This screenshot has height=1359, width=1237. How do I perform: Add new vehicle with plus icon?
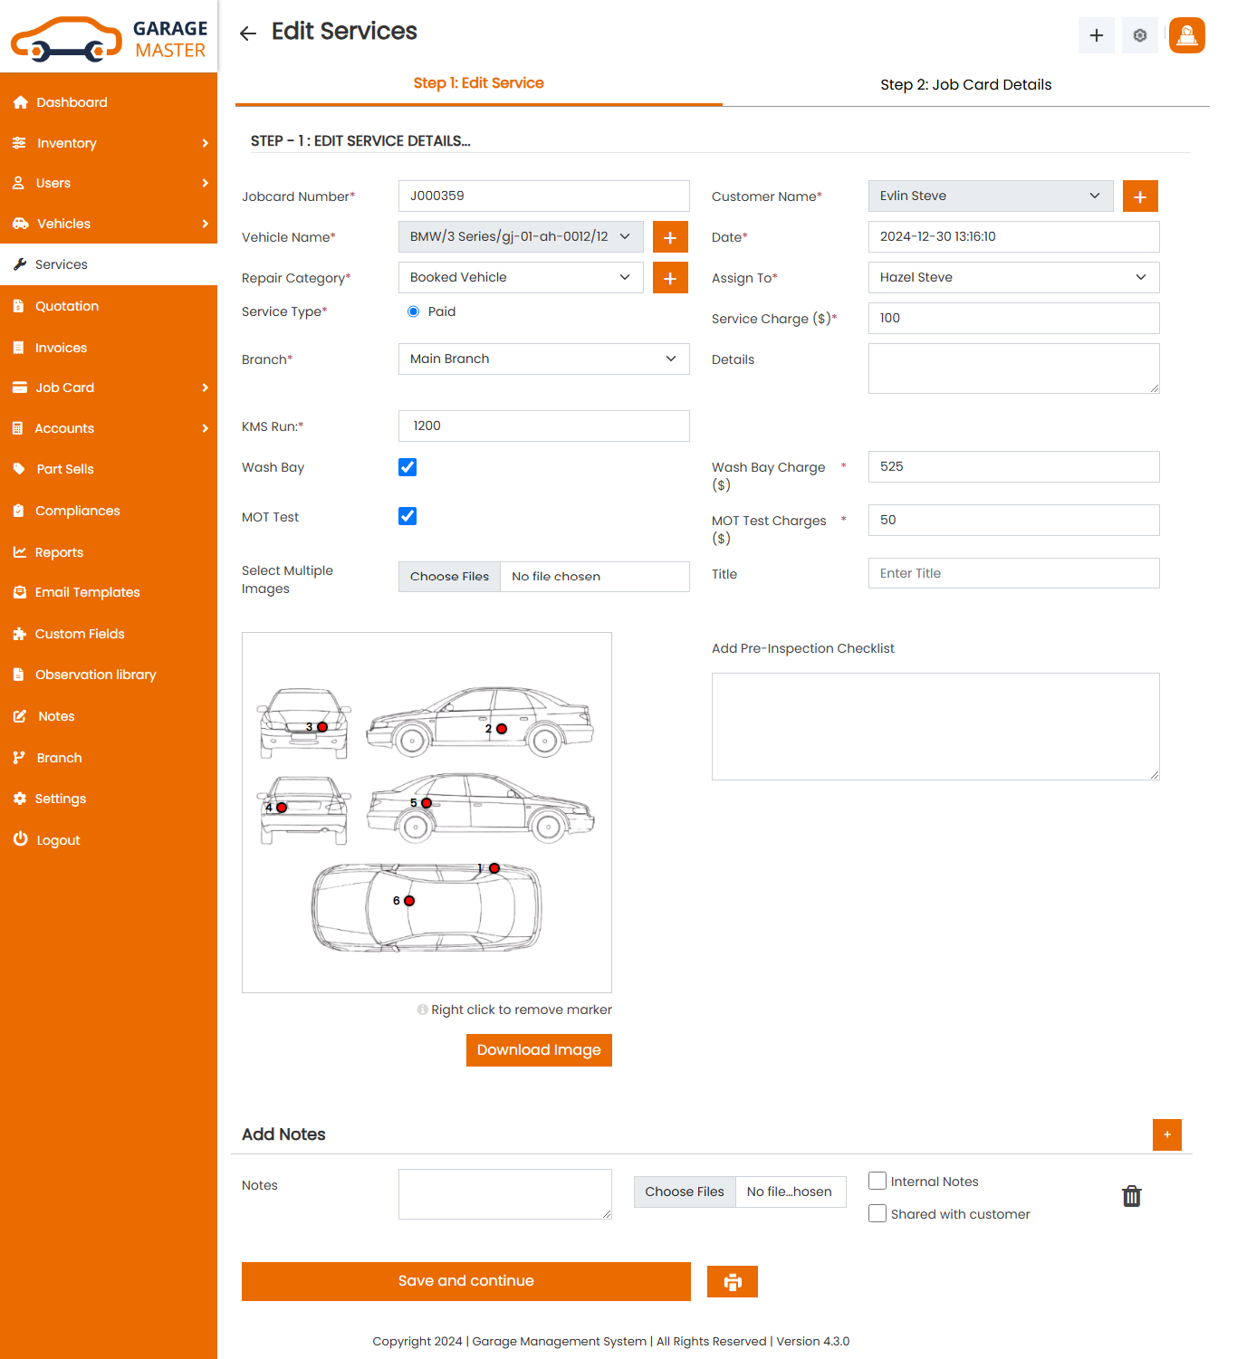670,237
